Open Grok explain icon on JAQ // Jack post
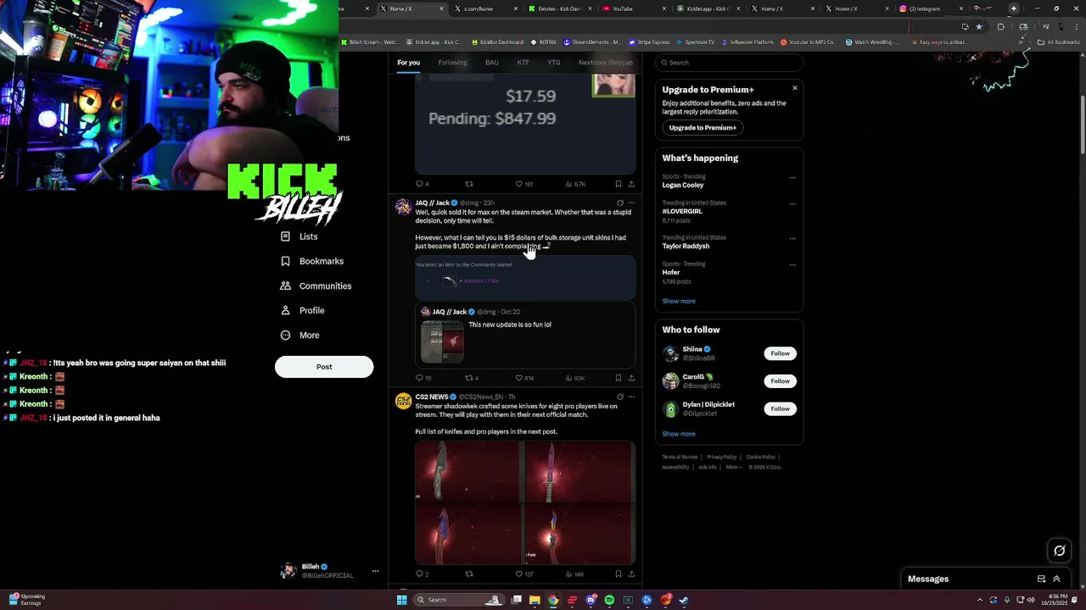This screenshot has height=610, width=1086. 619,203
